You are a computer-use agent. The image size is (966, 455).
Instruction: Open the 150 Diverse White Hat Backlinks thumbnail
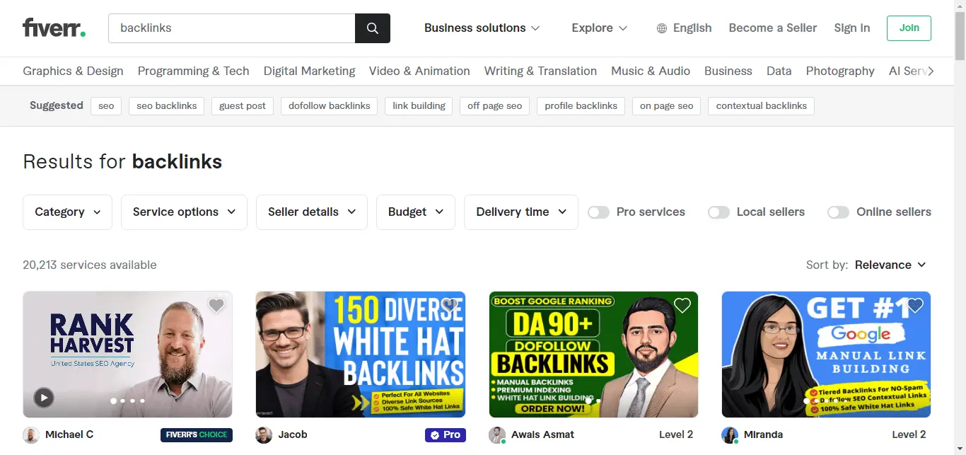(361, 355)
